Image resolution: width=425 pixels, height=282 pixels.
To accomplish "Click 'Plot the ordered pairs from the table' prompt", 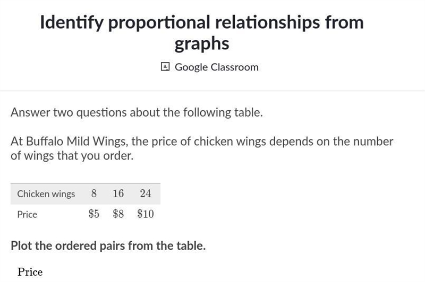I will click(108, 246).
